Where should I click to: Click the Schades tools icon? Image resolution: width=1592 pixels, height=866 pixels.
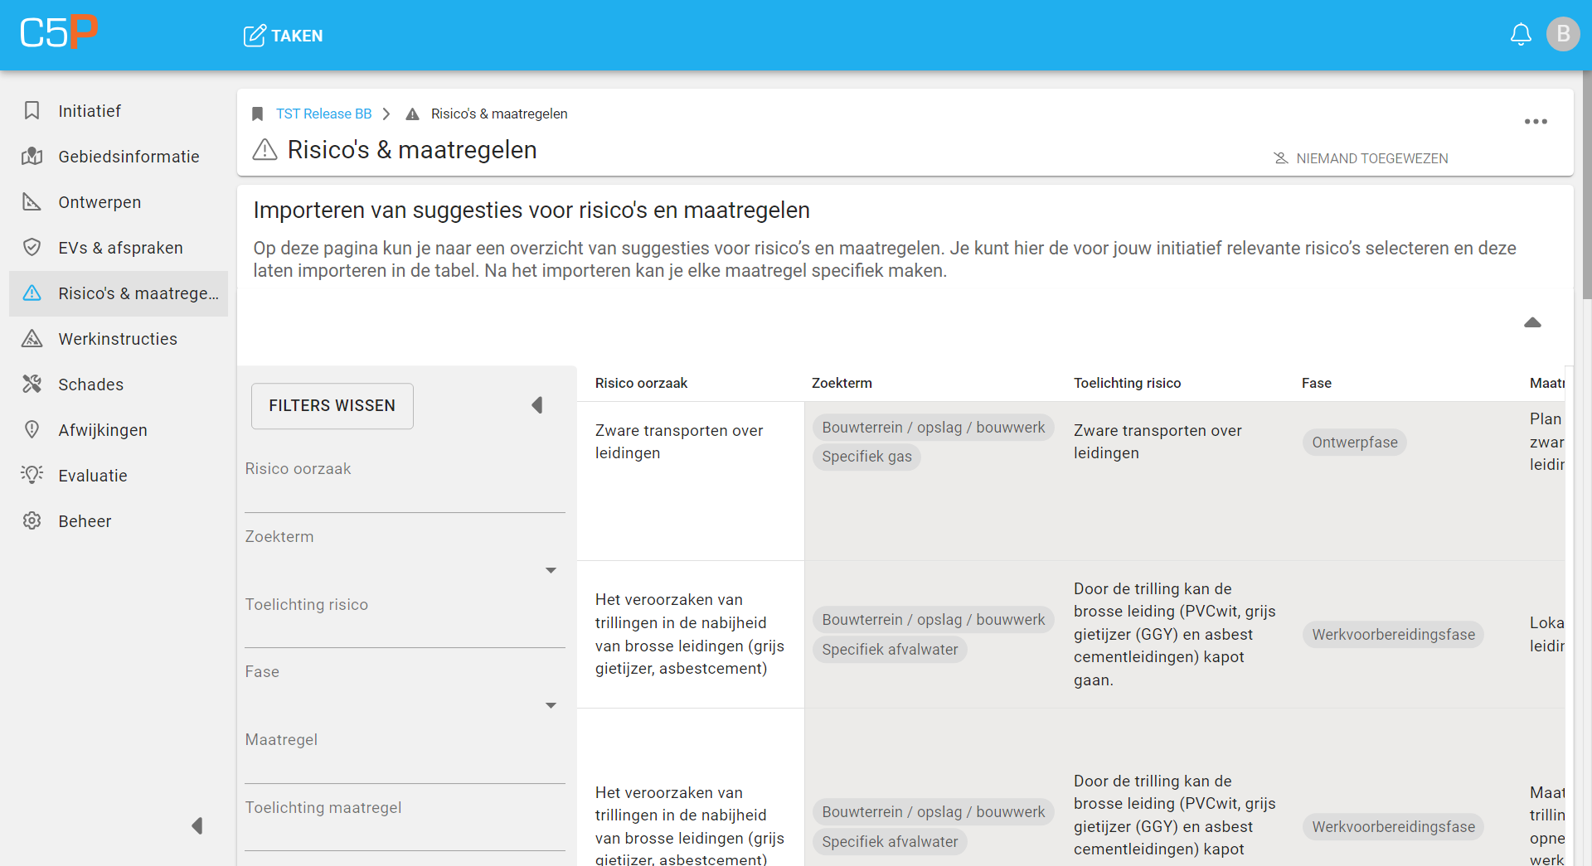pyautogui.click(x=32, y=385)
